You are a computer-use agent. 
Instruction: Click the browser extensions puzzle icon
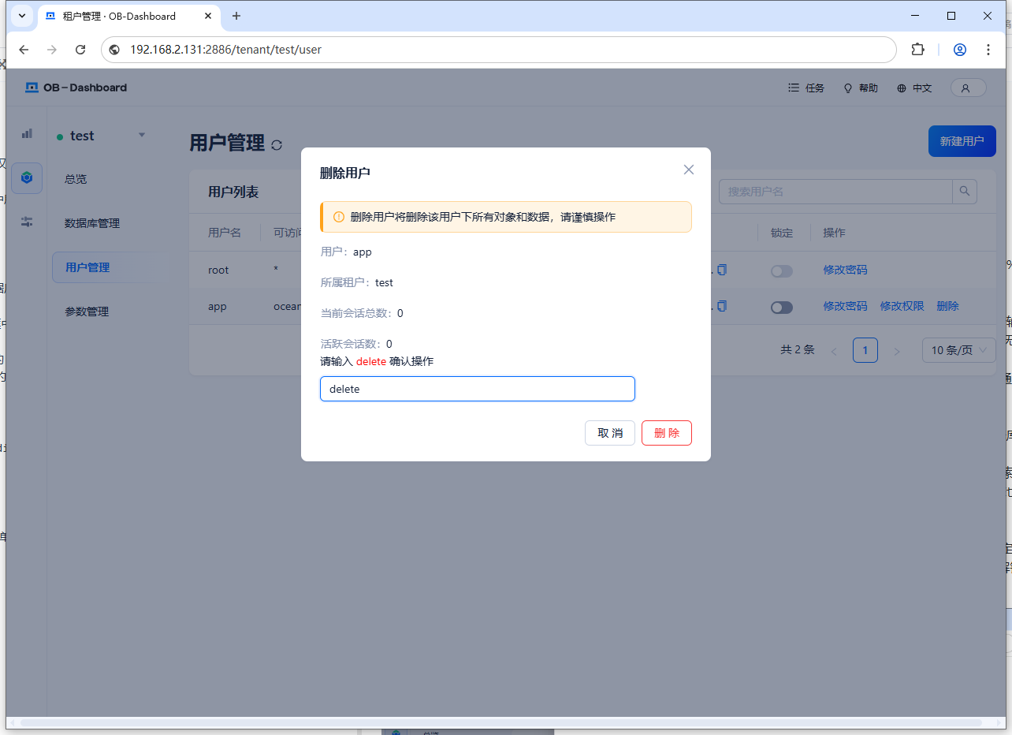click(x=917, y=50)
